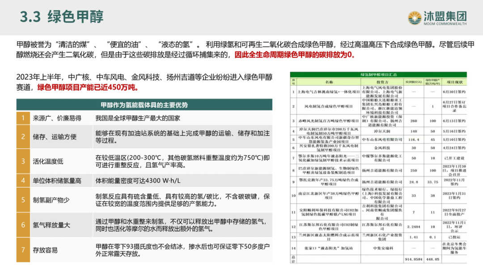
Task: Click the investment value "2.2484"
Action: 414,227
